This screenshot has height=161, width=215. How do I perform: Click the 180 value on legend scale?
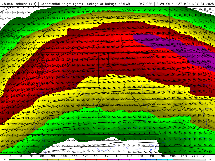(151, 156)
